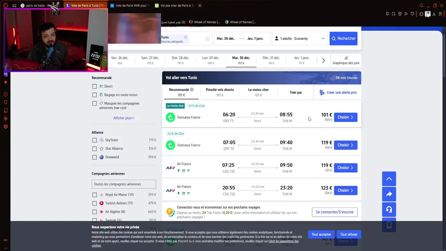The image size is (446, 251).
Task: Choose the 07:25 Air France flight
Action: pos(346,168)
